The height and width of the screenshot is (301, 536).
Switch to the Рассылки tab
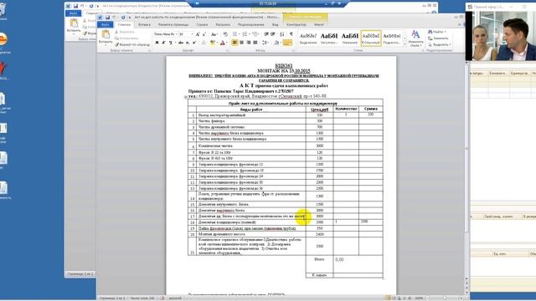click(x=223, y=24)
